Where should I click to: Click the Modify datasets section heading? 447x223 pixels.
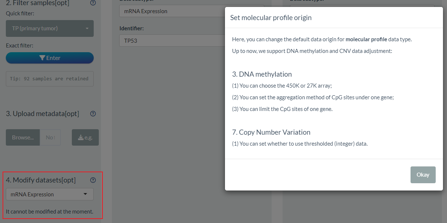click(40, 180)
